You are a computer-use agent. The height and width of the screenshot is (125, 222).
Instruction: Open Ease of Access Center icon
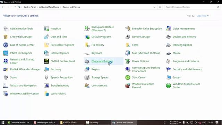(x=6, y=45)
